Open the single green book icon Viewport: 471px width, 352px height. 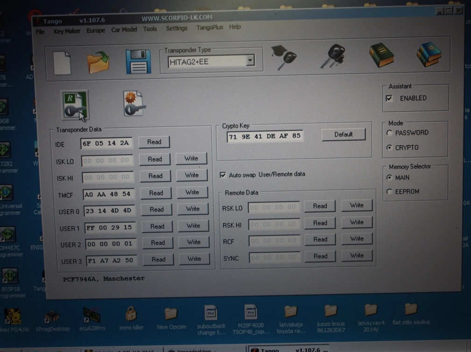coord(381,54)
